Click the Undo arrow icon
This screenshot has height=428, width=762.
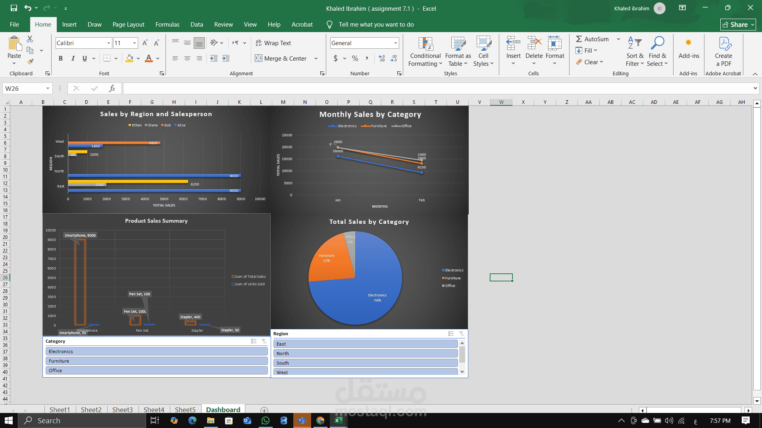[x=27, y=8]
